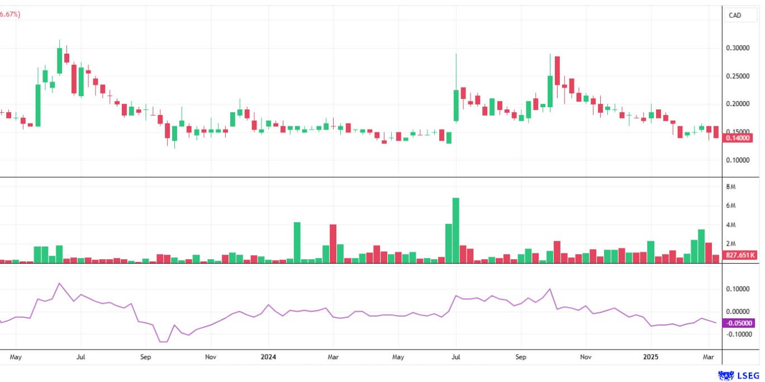Click the leftmost May label on time axis
765x382 pixels.
coord(16,356)
